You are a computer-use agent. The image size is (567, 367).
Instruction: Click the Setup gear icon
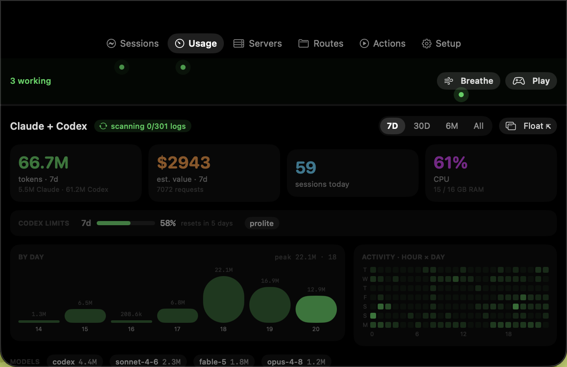(426, 44)
